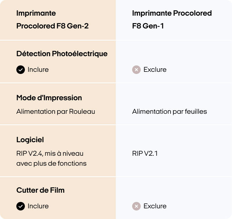Image resolution: width=232 pixels, height=219 pixels.
Task: Click the Logiciel heading
Action: tap(30, 140)
